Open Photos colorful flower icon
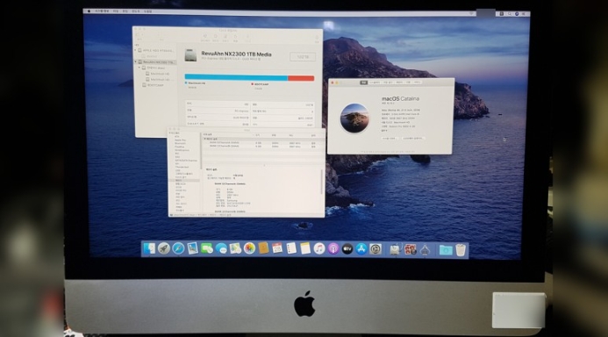 (x=249, y=248)
